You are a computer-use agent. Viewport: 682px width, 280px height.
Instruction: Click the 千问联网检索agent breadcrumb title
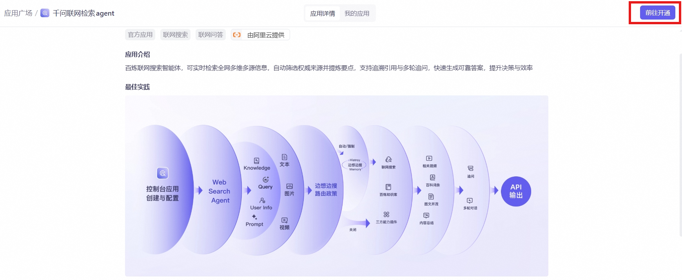[x=83, y=13]
